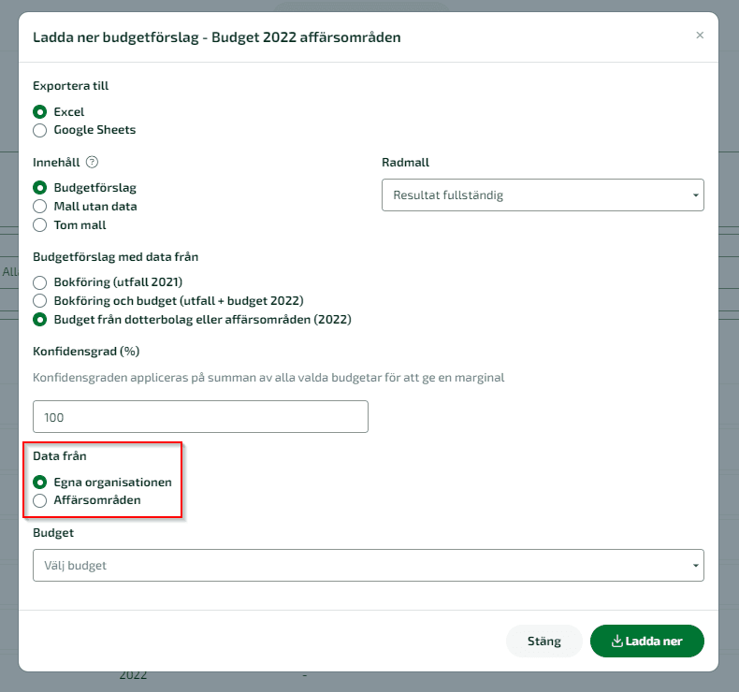Image resolution: width=739 pixels, height=692 pixels.
Task: Click the download icon in Ladda ner button
Action: pyautogui.click(x=617, y=641)
